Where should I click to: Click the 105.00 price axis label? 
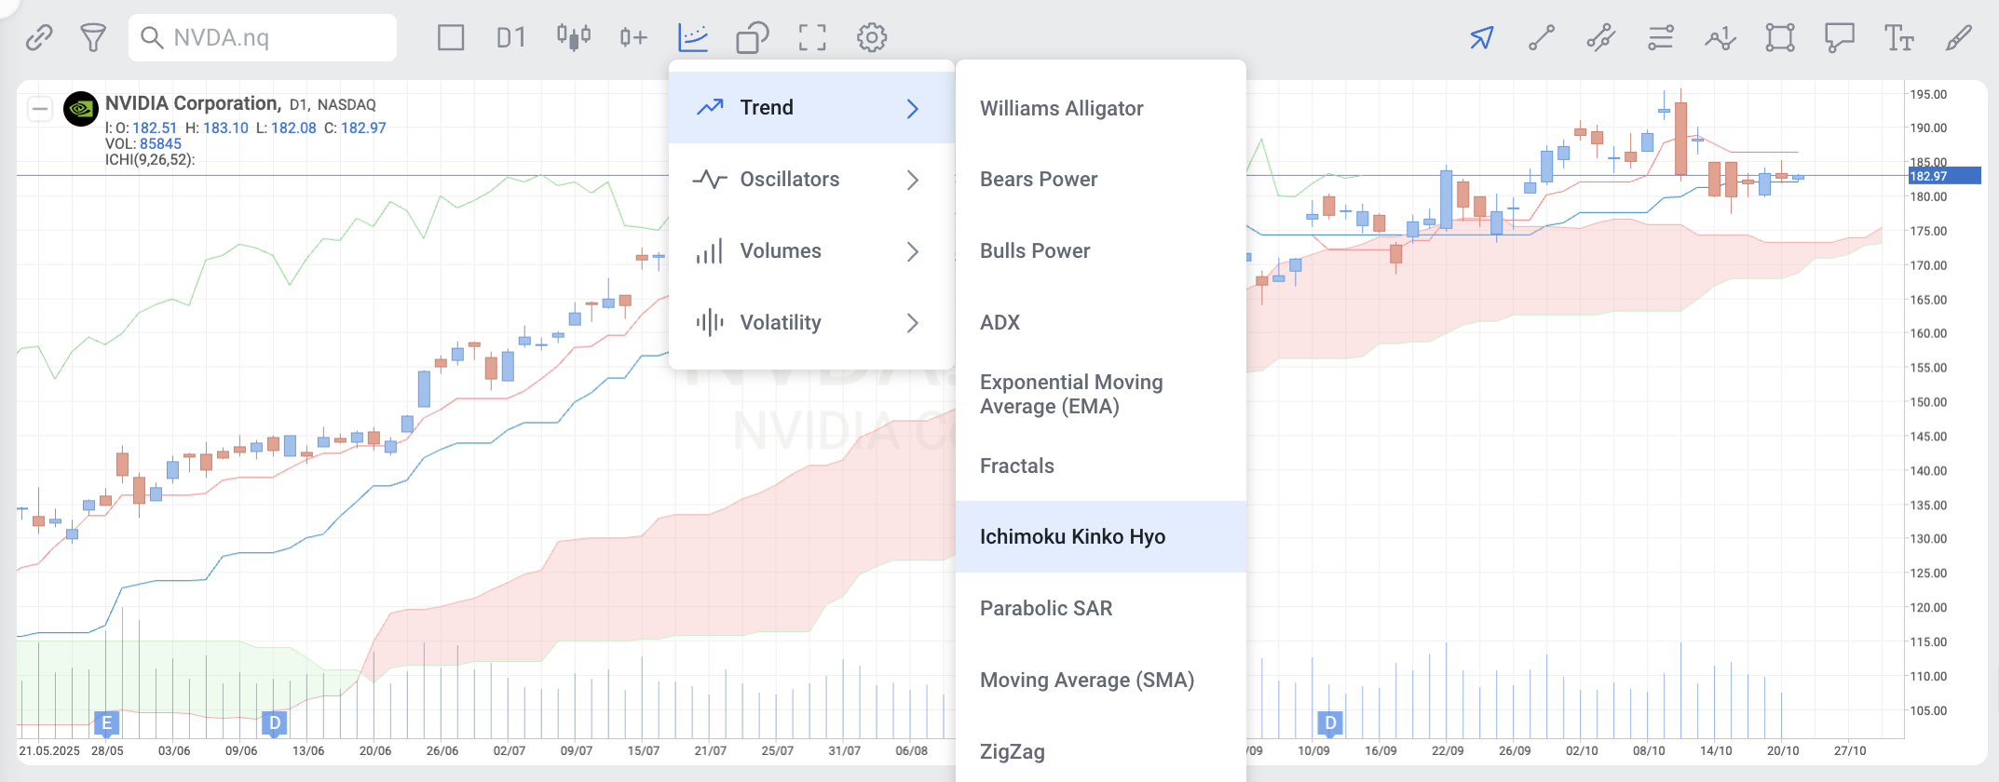[1928, 711]
